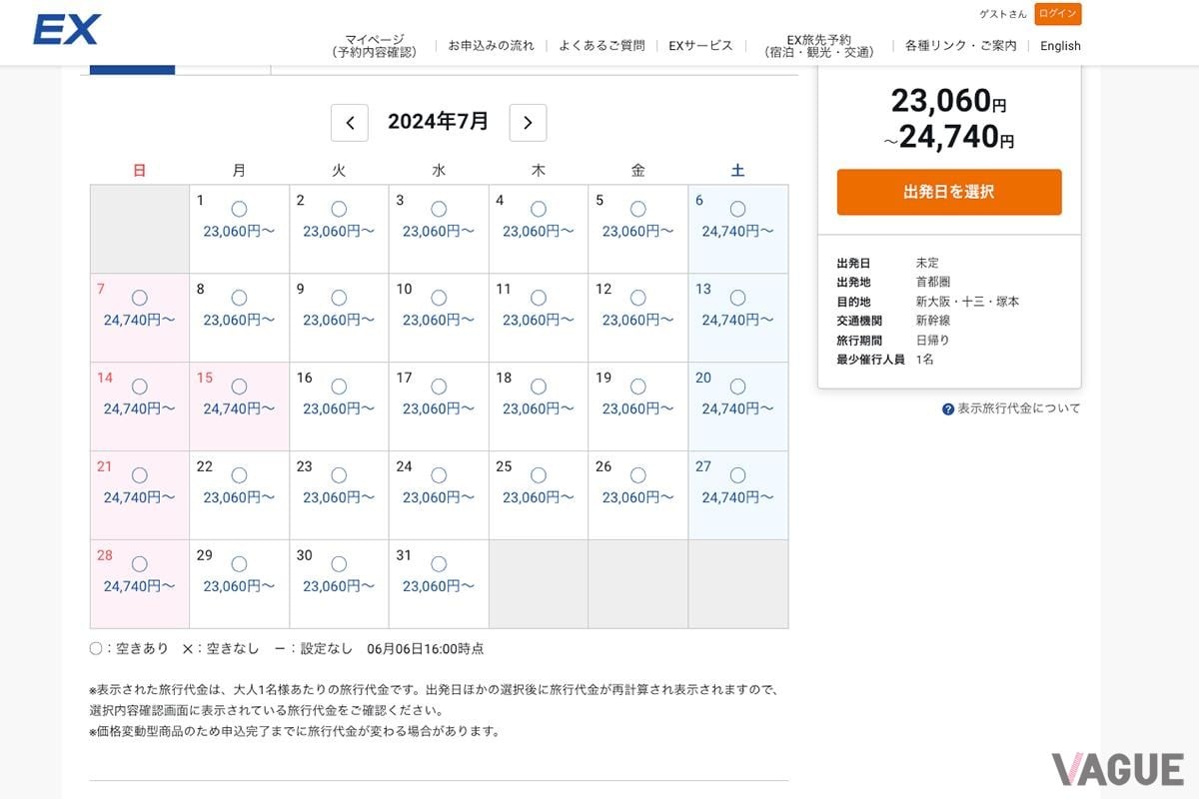Open お申込みの流れ in navigation

coord(491,46)
